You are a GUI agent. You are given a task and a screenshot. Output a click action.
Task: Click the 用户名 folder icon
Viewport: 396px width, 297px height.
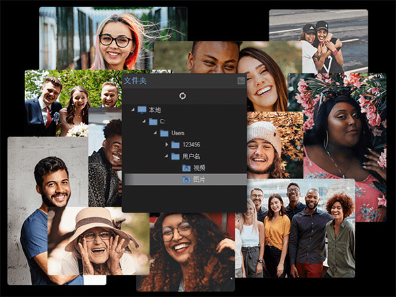pos(176,156)
